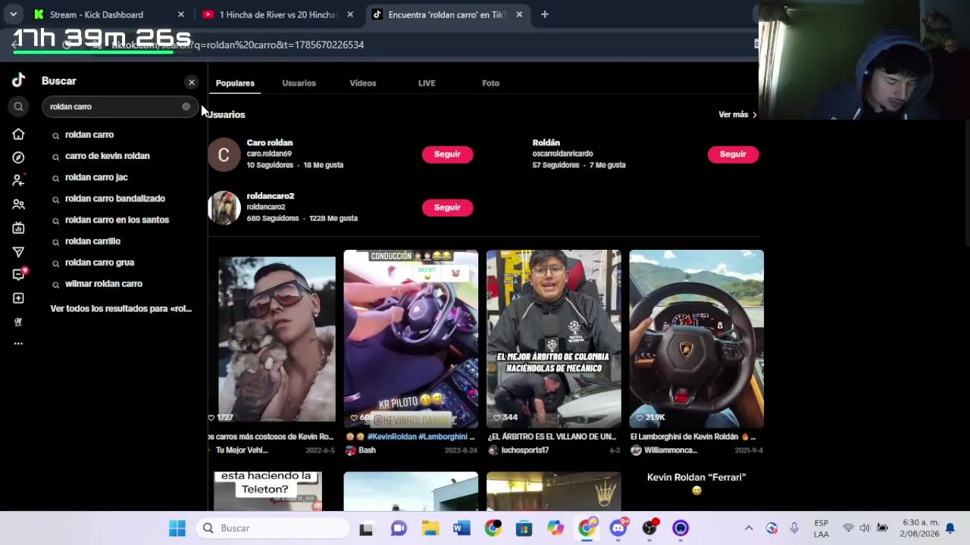Image resolution: width=970 pixels, height=545 pixels.
Task: Play 'El mejor árbitro de Colombia' video
Action: tap(553, 339)
